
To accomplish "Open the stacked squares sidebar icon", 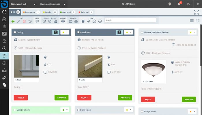I will tap(4, 85).
